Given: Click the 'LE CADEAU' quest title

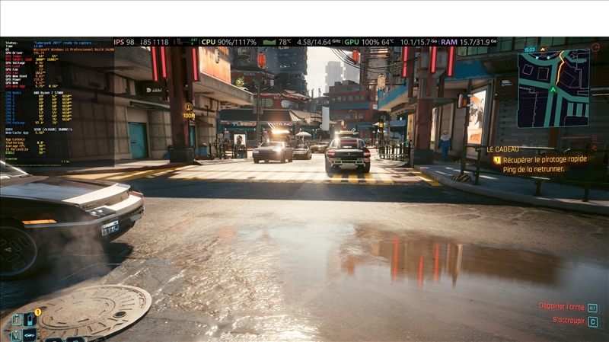Looking at the screenshot, I should click(x=502, y=149).
